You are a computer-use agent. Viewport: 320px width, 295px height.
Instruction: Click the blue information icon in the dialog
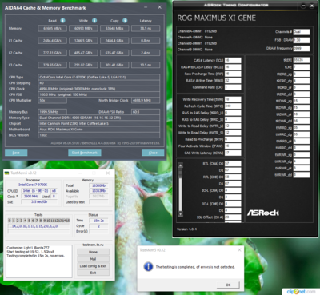click(148, 266)
